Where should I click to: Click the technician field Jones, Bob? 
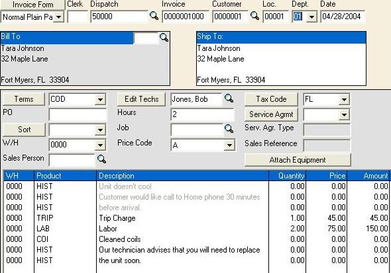(197, 99)
